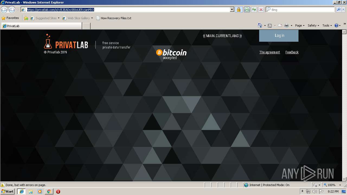
Task: Click the vertical scrollbar up arrow
Action: 345,32
